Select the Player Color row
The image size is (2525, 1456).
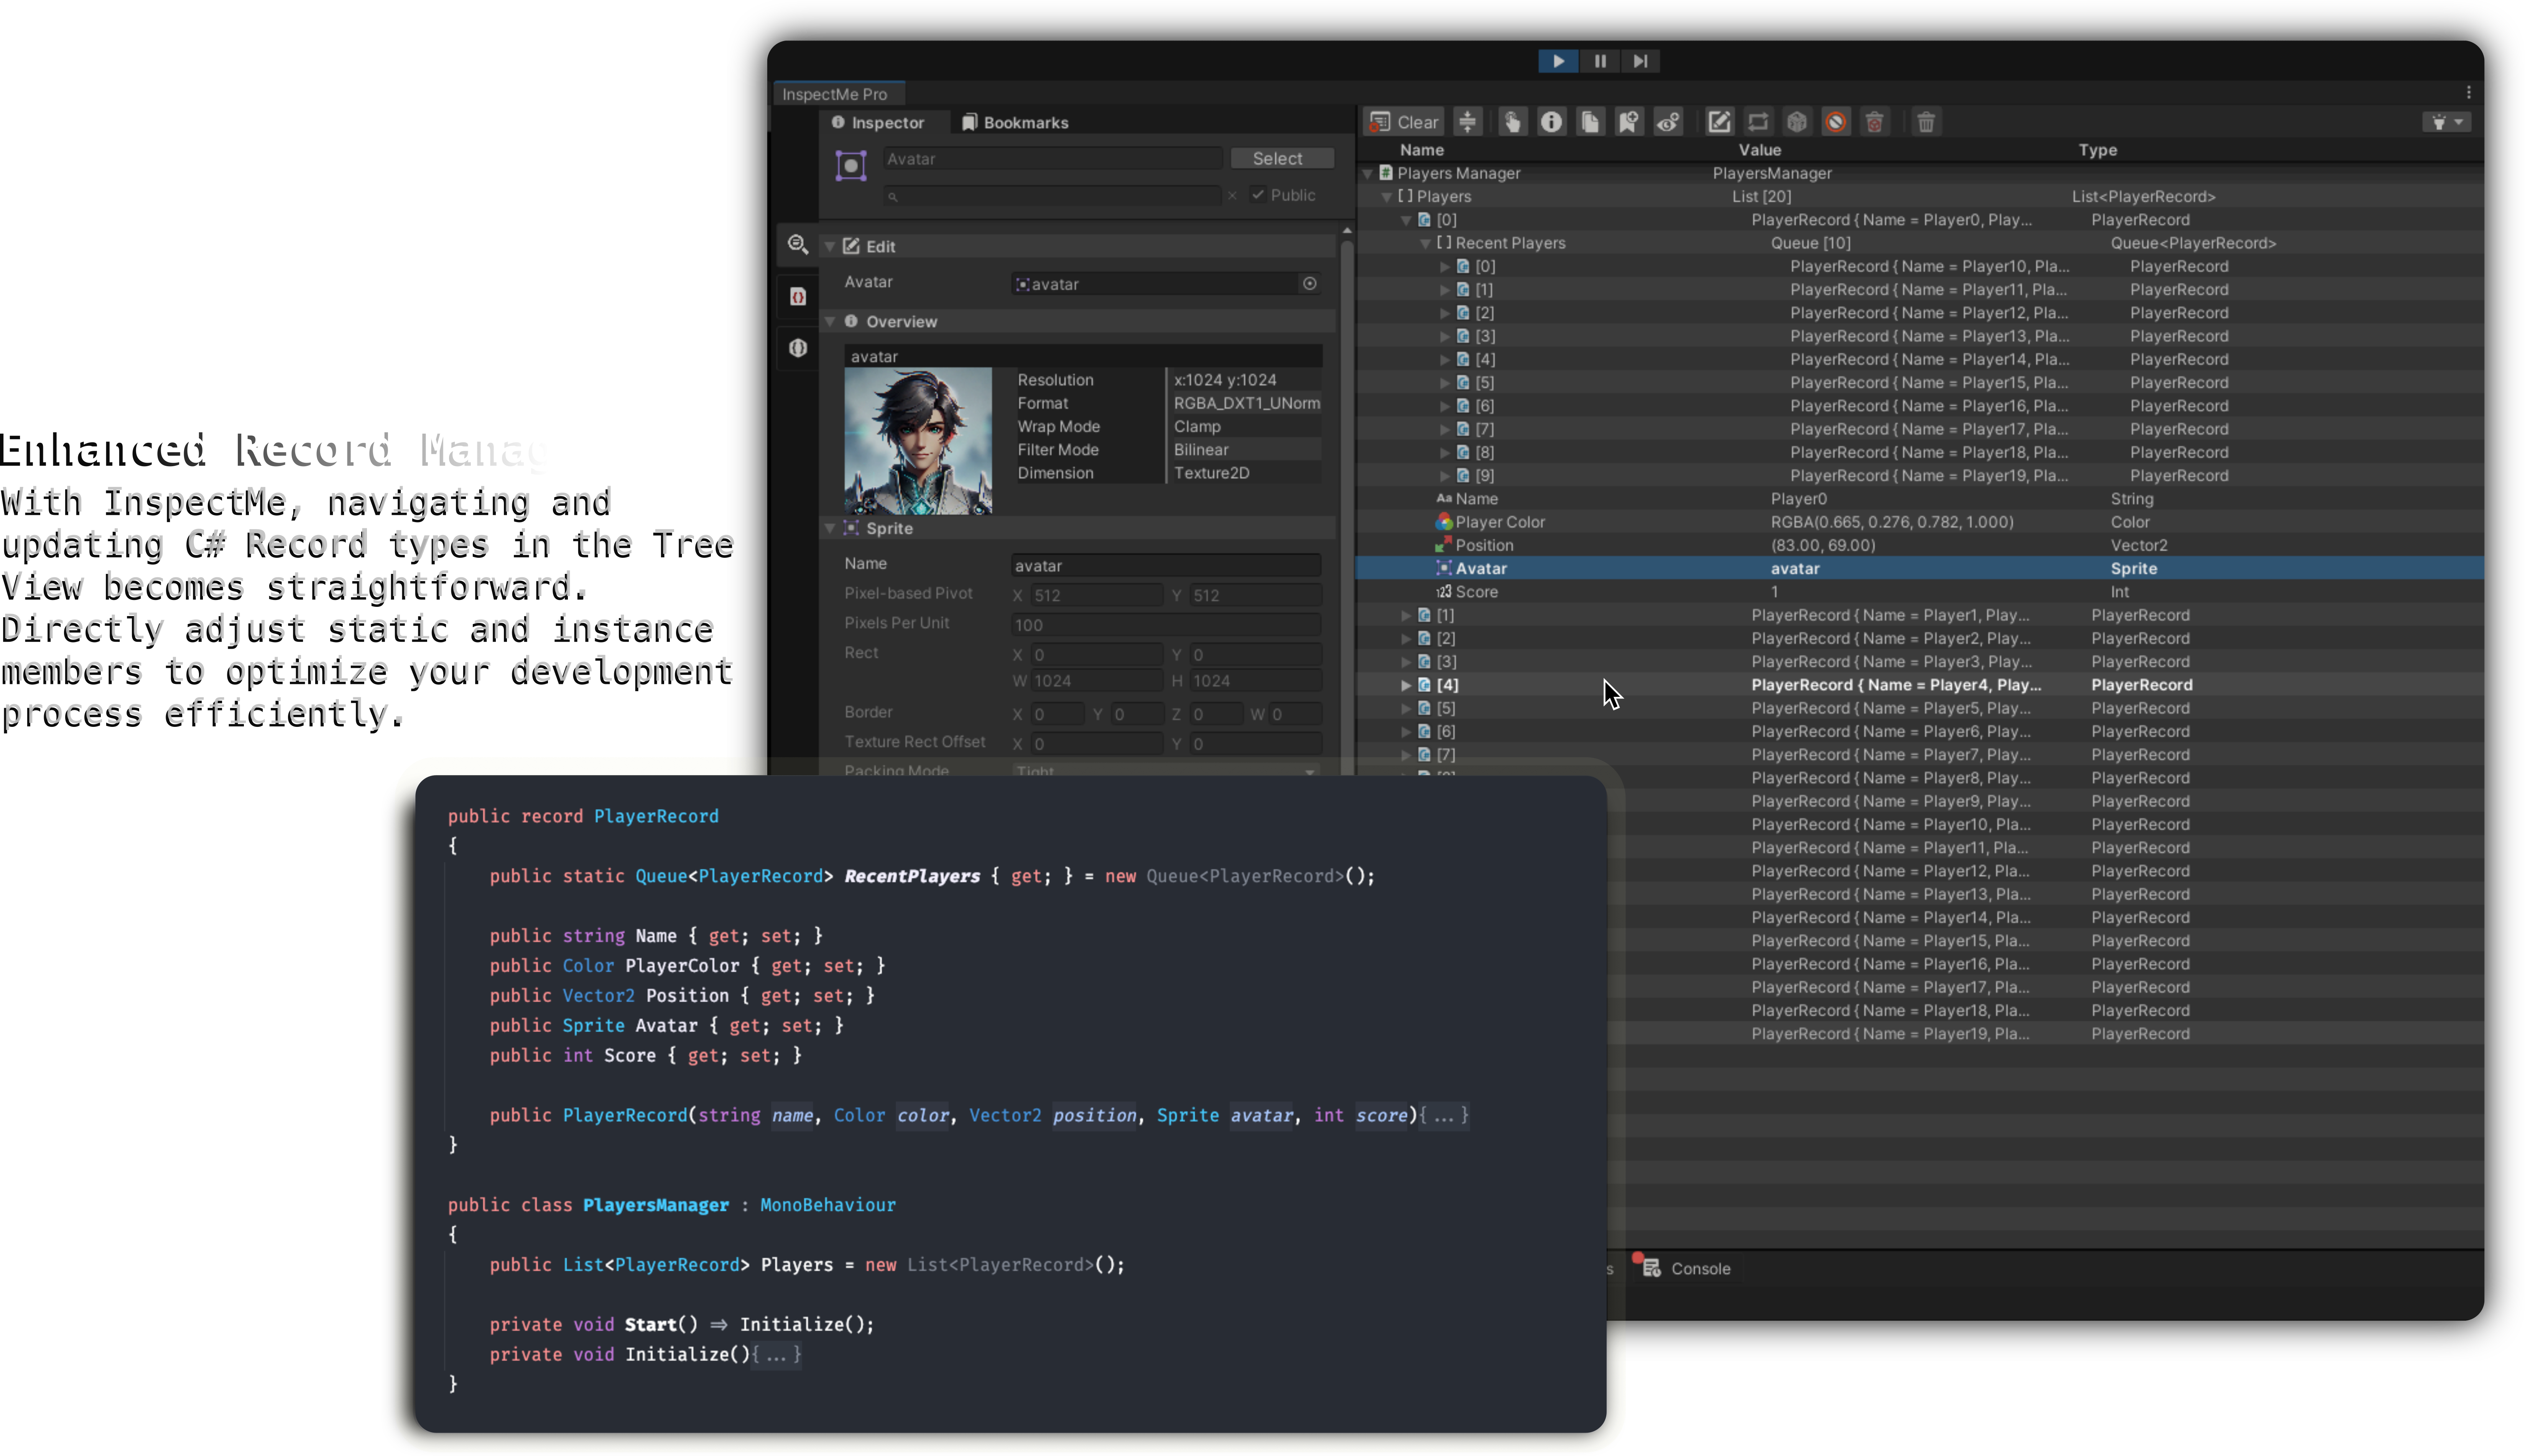[1919, 522]
